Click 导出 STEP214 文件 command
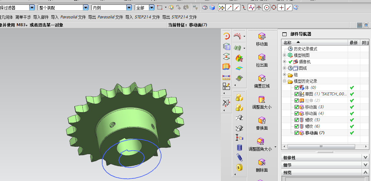Viewport: 371px width, 181px height. click(x=179, y=17)
